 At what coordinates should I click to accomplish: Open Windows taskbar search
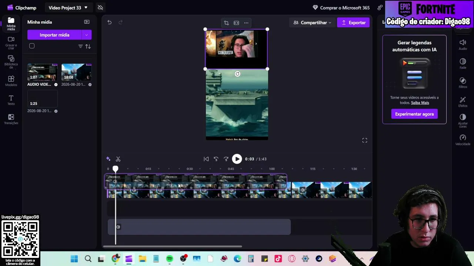tap(88, 259)
